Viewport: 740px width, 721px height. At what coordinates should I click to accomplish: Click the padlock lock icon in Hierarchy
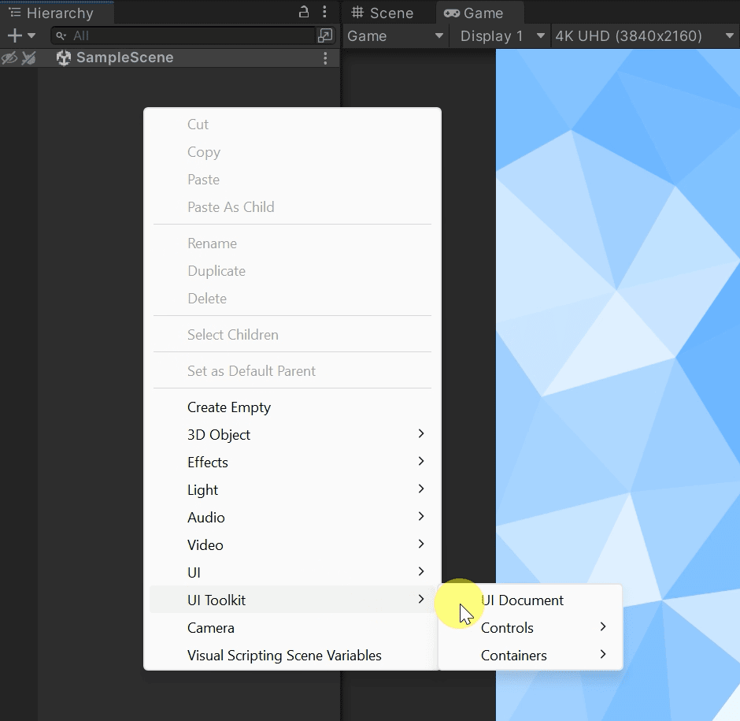coord(304,13)
